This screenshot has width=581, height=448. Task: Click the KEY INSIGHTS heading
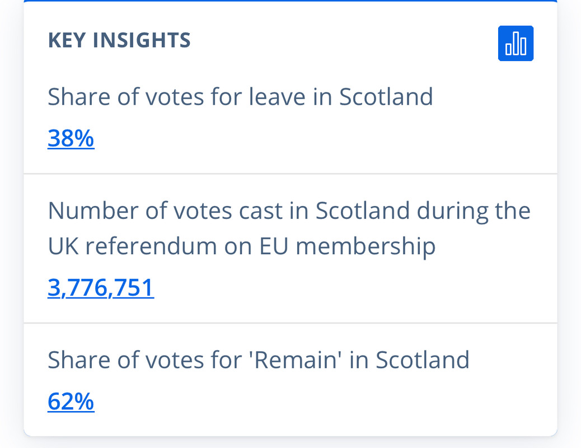click(x=119, y=40)
